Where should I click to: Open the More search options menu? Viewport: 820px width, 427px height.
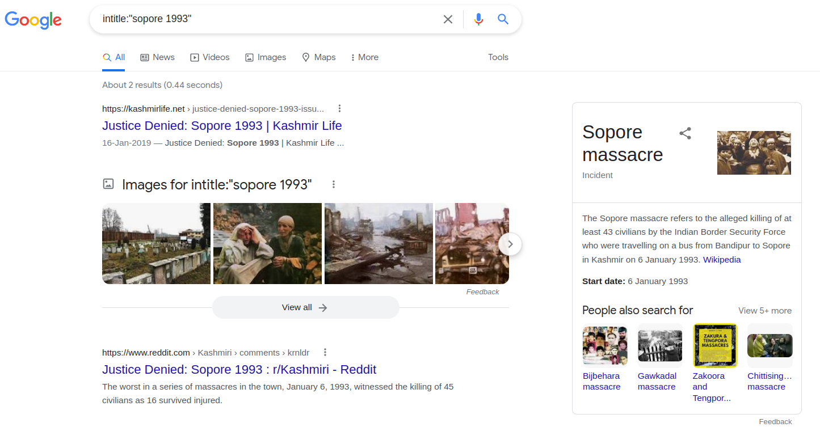[x=365, y=57]
